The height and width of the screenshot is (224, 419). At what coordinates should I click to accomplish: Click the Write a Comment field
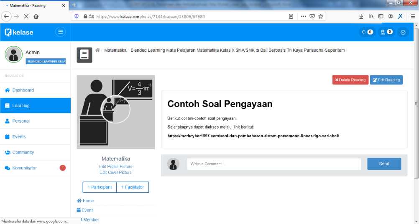[274, 164]
